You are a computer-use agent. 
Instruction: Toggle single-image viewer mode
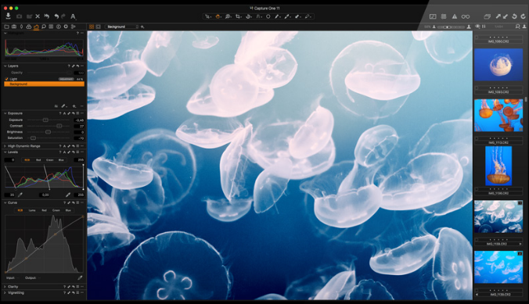point(98,27)
